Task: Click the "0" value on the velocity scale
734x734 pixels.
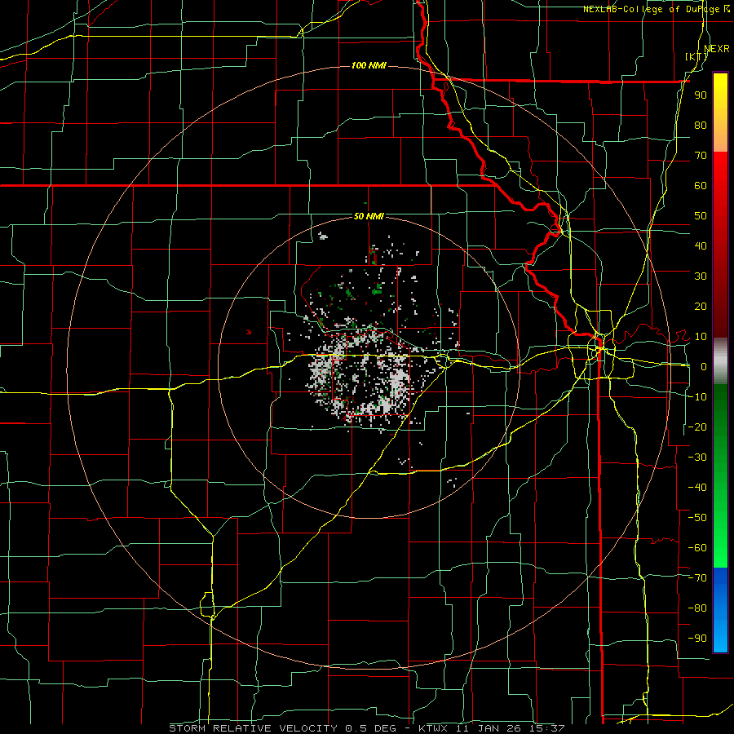Action: [x=704, y=367]
